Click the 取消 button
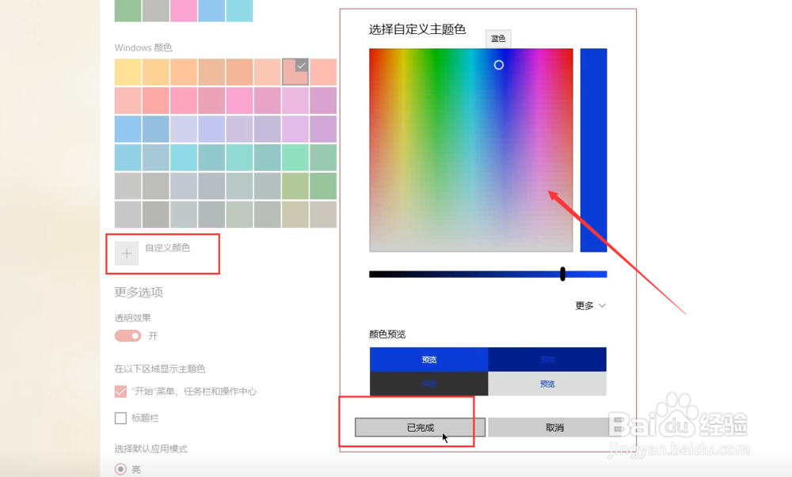The width and height of the screenshot is (792, 477). tap(554, 428)
